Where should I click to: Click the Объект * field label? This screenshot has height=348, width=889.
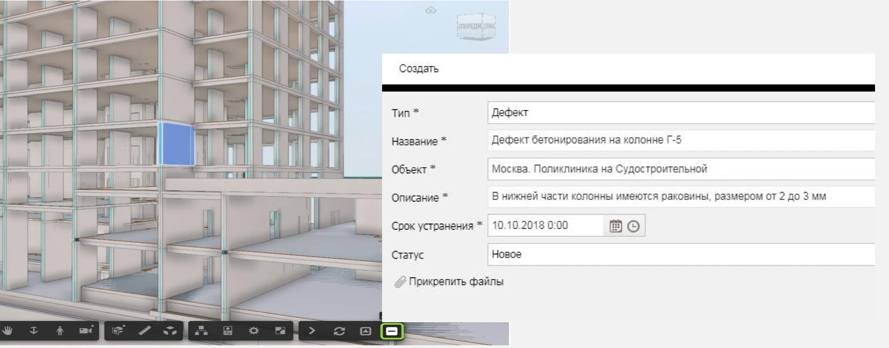pos(413,169)
